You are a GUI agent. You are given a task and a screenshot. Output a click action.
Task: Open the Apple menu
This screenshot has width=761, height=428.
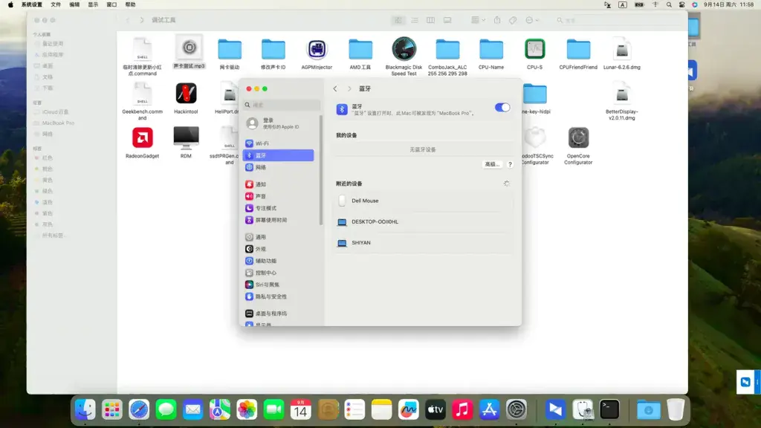[10, 4]
